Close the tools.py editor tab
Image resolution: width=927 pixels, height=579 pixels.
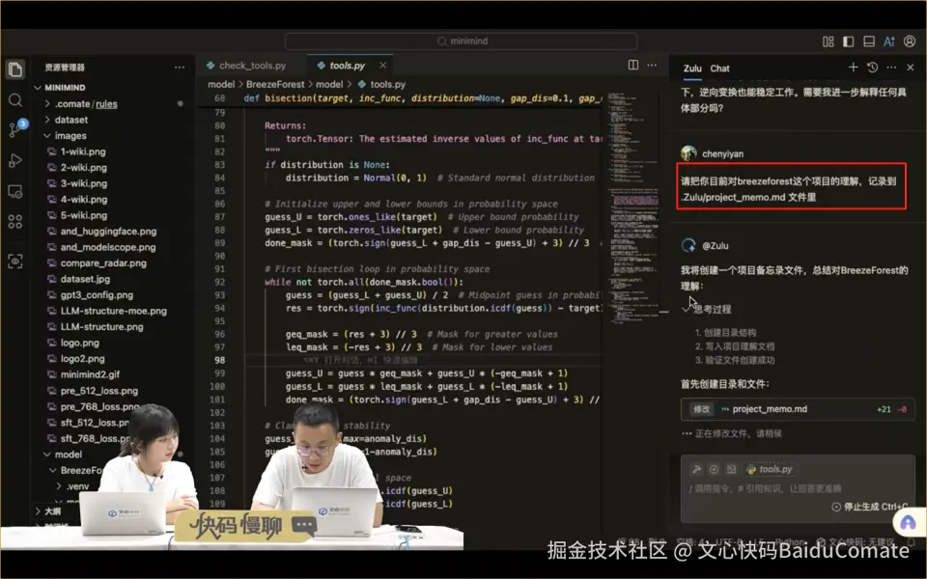382,65
